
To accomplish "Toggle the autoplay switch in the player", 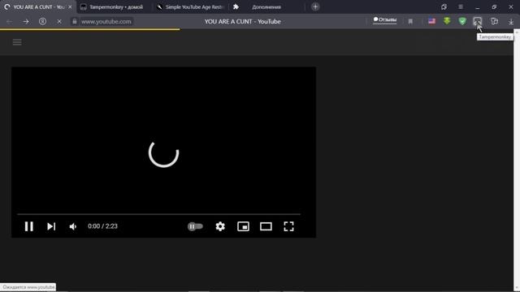I will tap(195, 226).
